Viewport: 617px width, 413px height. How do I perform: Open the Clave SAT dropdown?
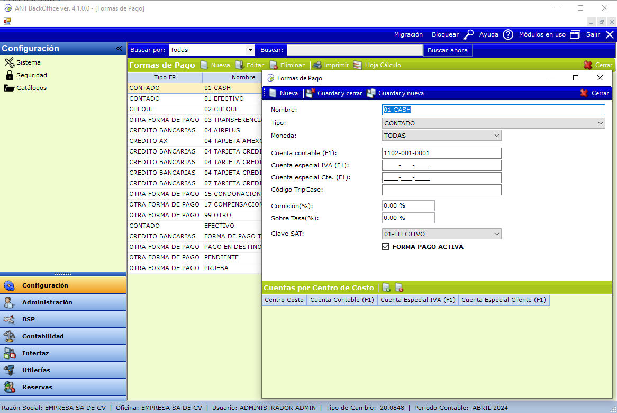[496, 234]
